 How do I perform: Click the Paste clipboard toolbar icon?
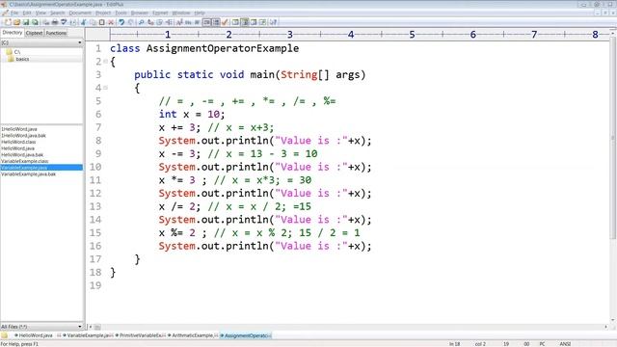pyautogui.click(x=101, y=22)
